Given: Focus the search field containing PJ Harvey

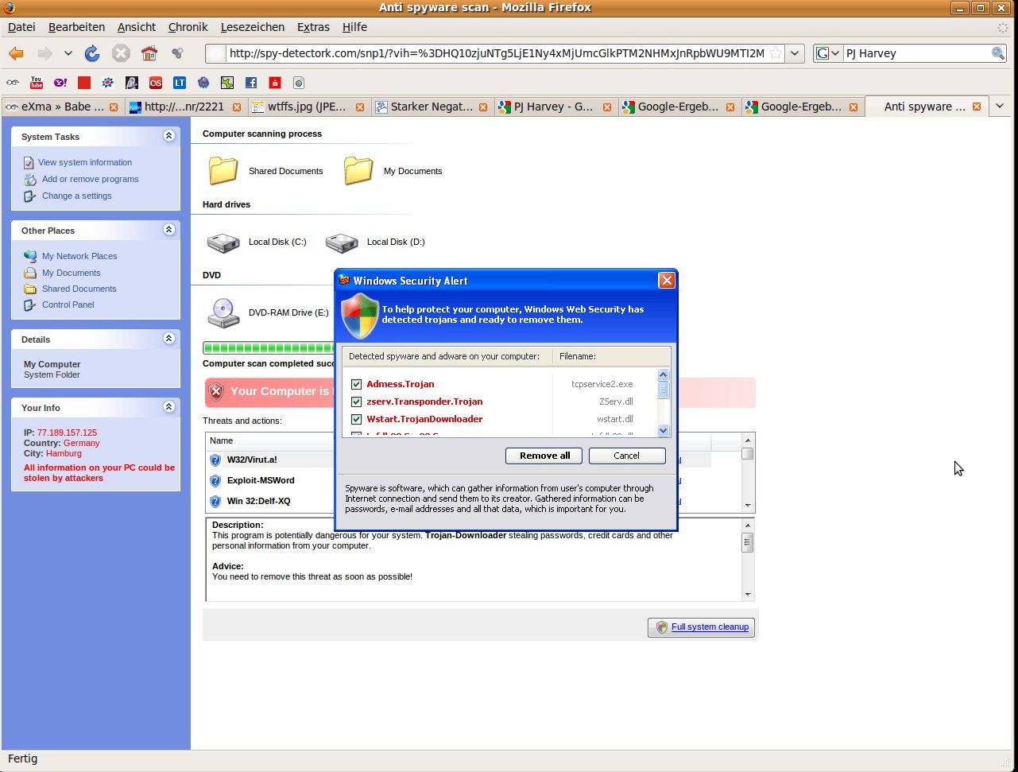Looking at the screenshot, I should click(916, 53).
